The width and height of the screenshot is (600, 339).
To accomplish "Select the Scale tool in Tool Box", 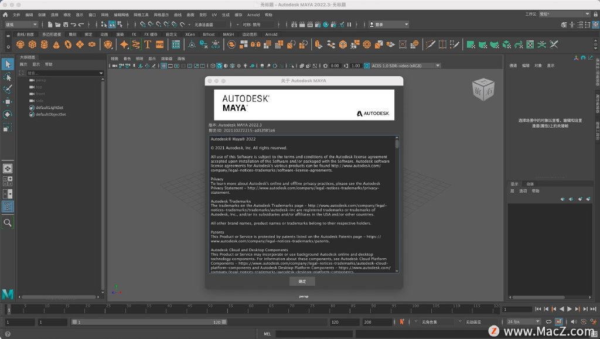I will [x=8, y=127].
